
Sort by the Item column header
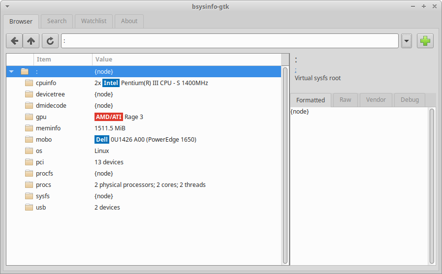click(x=63, y=60)
